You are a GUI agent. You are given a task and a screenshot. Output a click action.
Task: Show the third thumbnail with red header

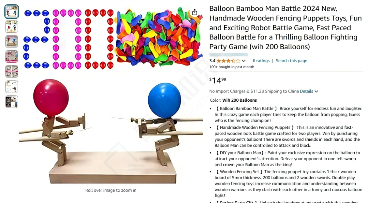coord(12,41)
